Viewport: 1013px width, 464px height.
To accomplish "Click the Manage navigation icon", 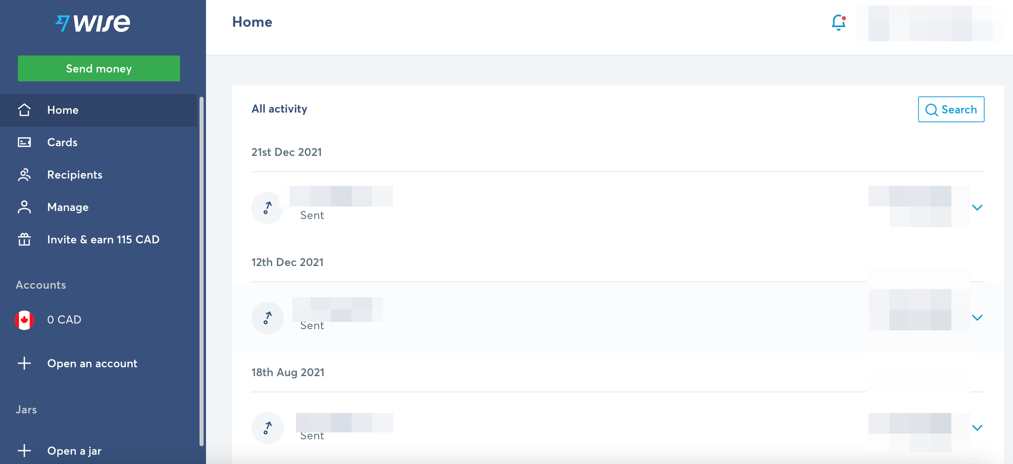I will point(25,207).
